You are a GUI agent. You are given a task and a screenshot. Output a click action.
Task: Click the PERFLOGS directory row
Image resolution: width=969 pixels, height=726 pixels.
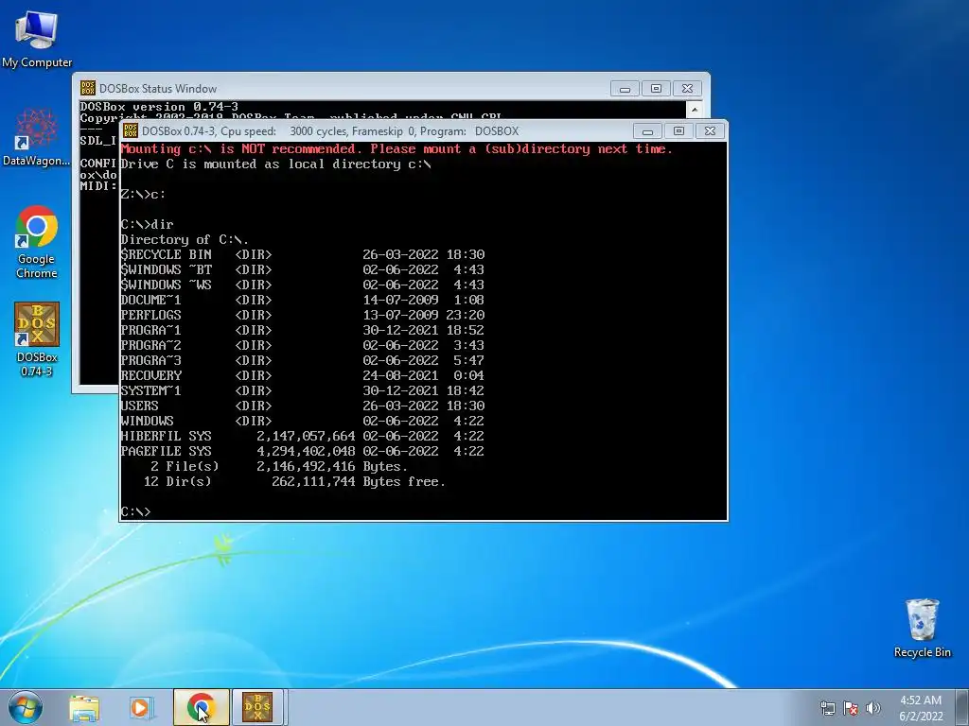[302, 316]
